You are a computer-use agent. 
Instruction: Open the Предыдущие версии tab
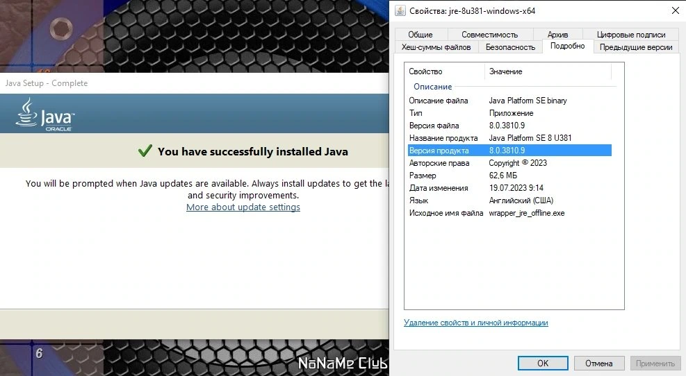[636, 47]
